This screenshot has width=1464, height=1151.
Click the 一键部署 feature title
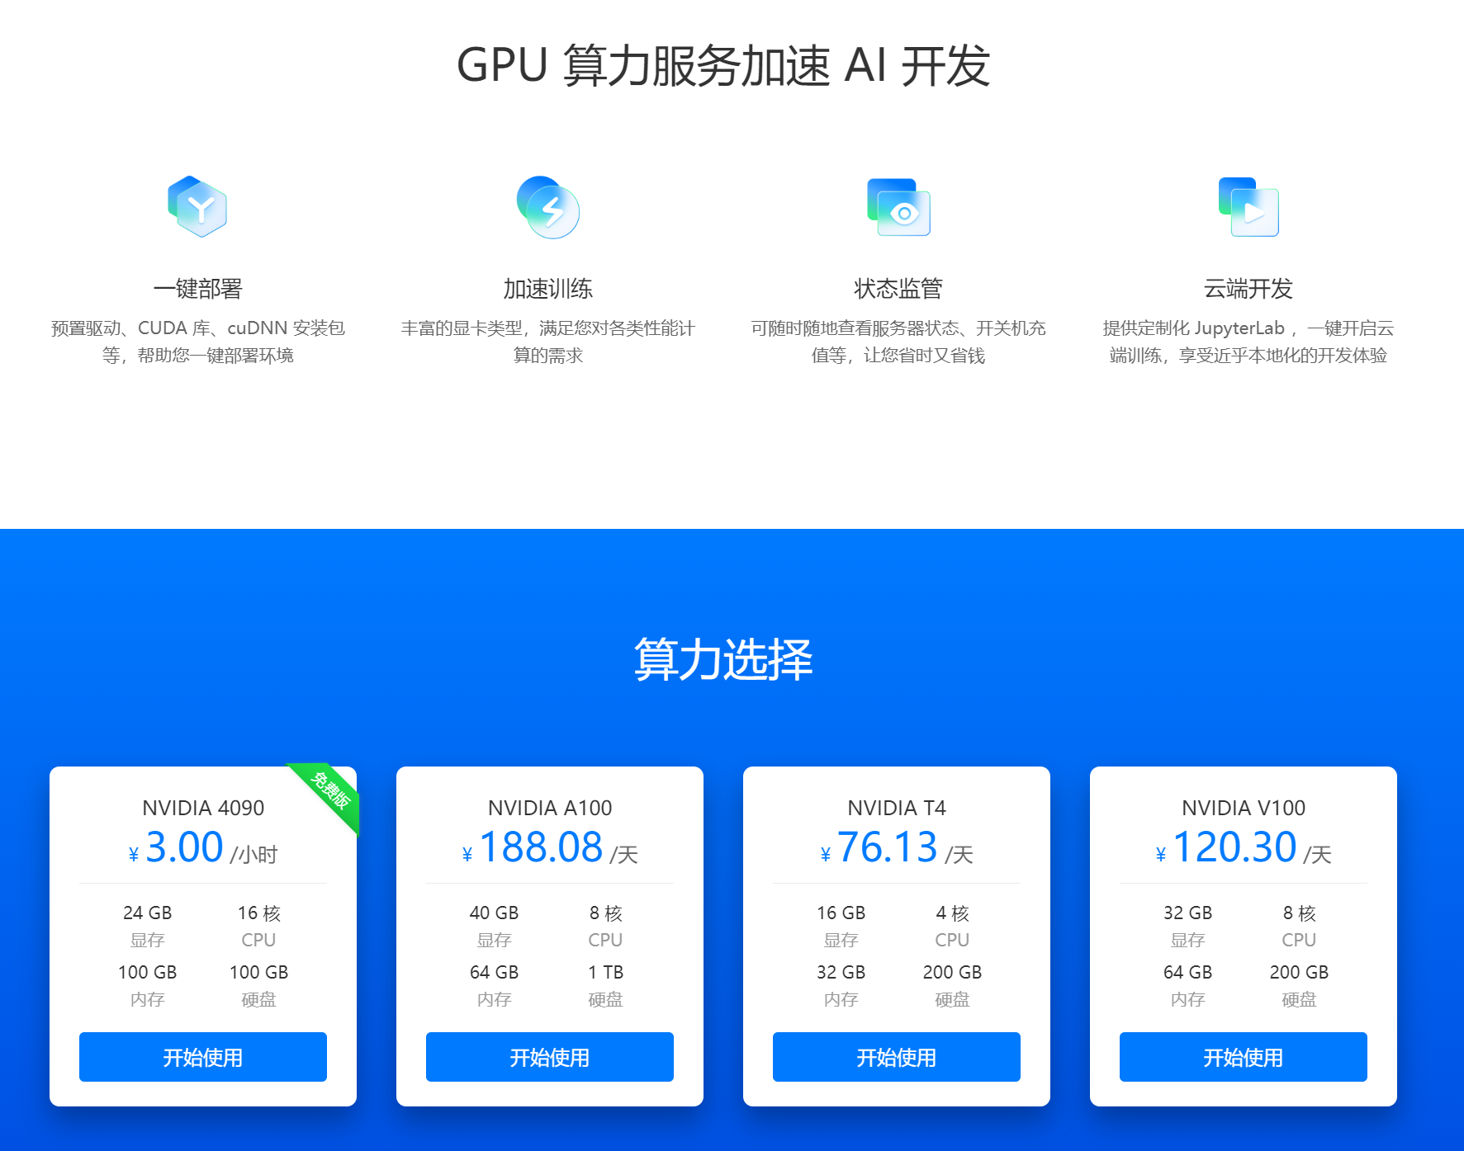pyautogui.click(x=197, y=289)
